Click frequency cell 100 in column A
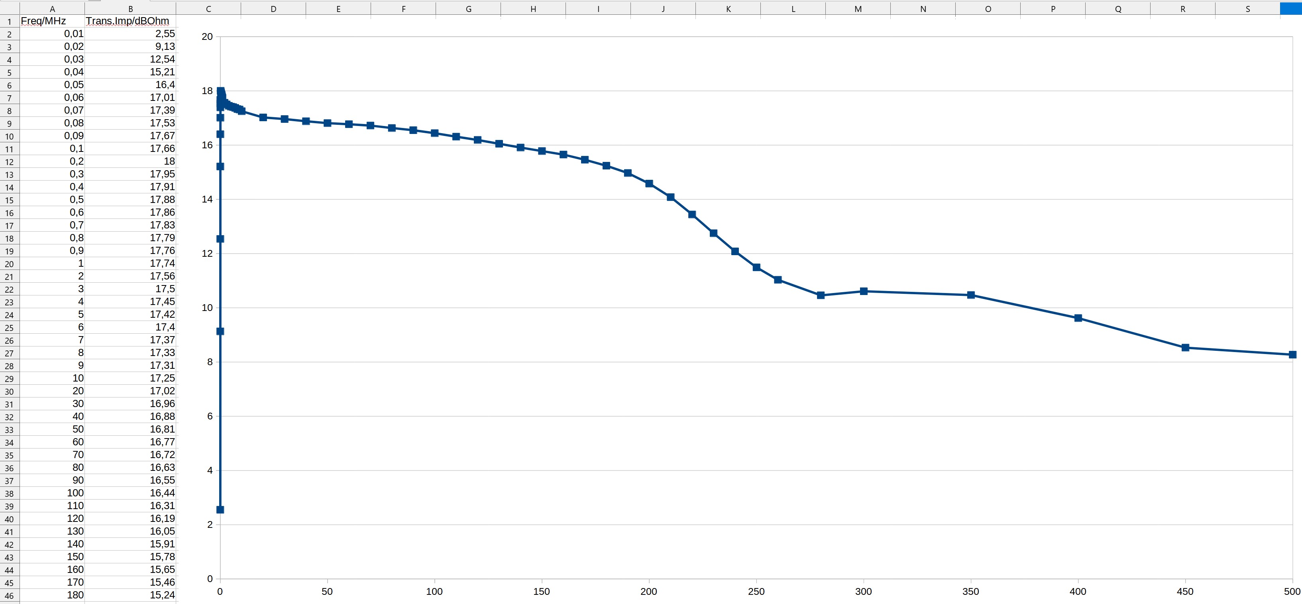1302x604 pixels. coord(52,493)
